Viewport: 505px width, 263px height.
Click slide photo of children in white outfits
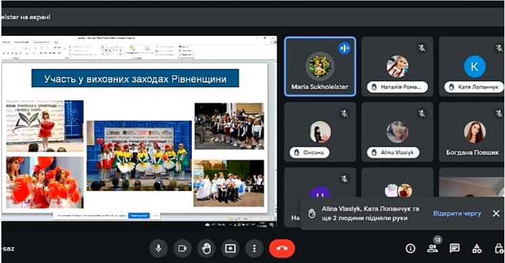(x=229, y=183)
